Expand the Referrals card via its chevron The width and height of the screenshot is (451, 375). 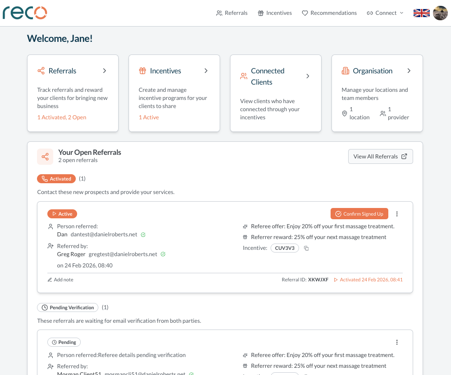[x=104, y=71]
